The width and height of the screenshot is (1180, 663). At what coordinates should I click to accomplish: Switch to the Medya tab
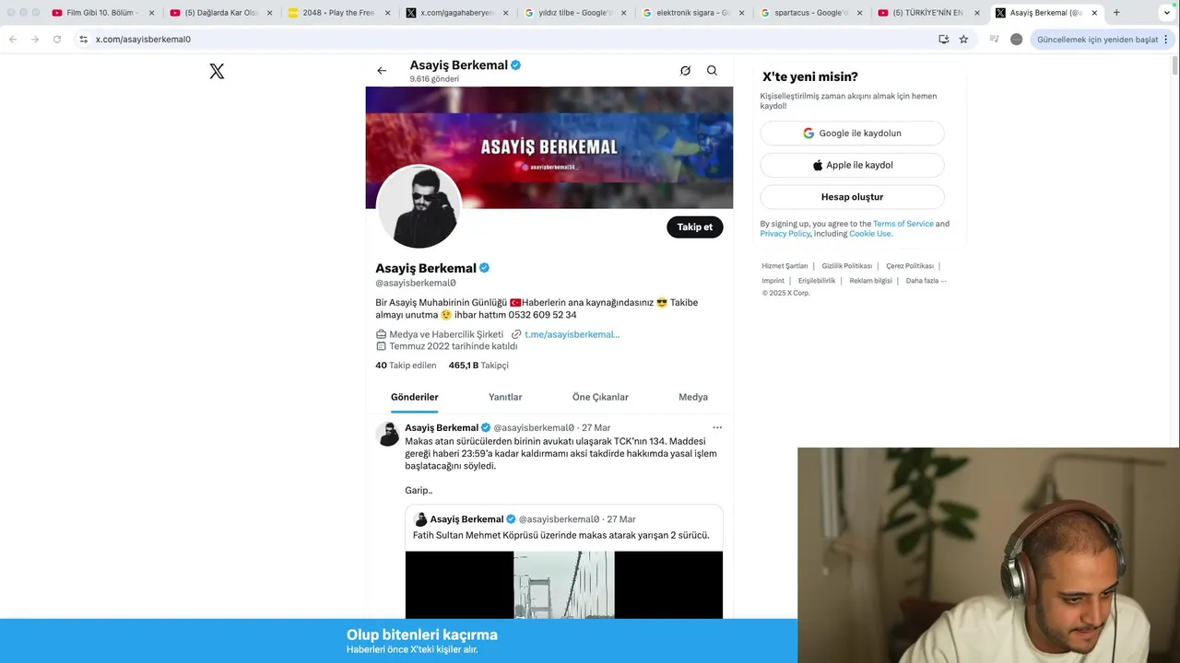(693, 397)
